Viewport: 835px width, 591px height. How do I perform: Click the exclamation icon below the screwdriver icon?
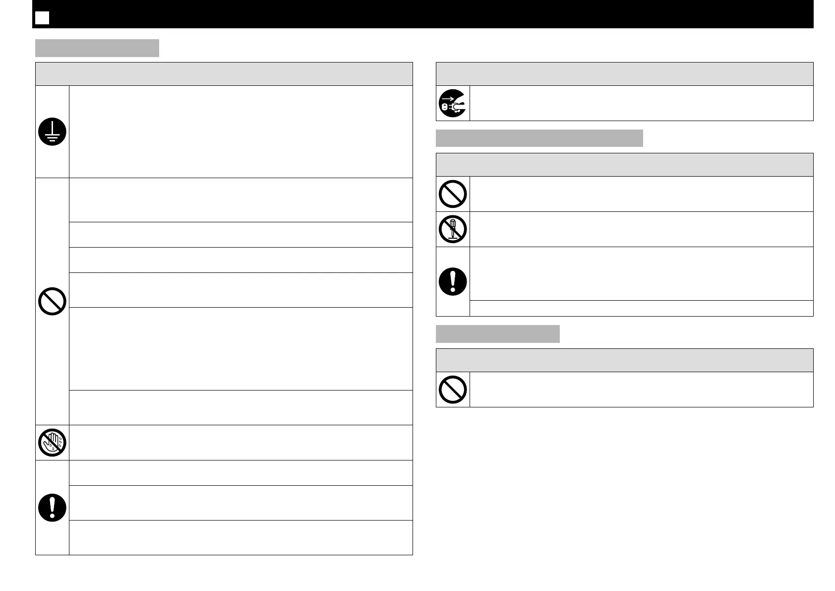pos(453,281)
